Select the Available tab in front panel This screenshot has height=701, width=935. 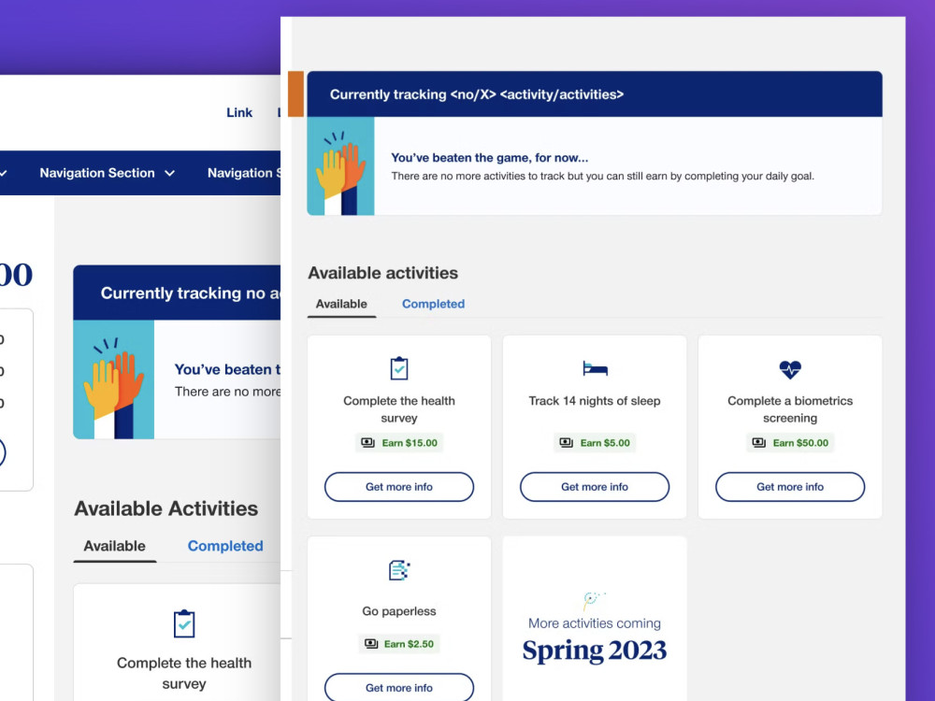[x=341, y=304]
